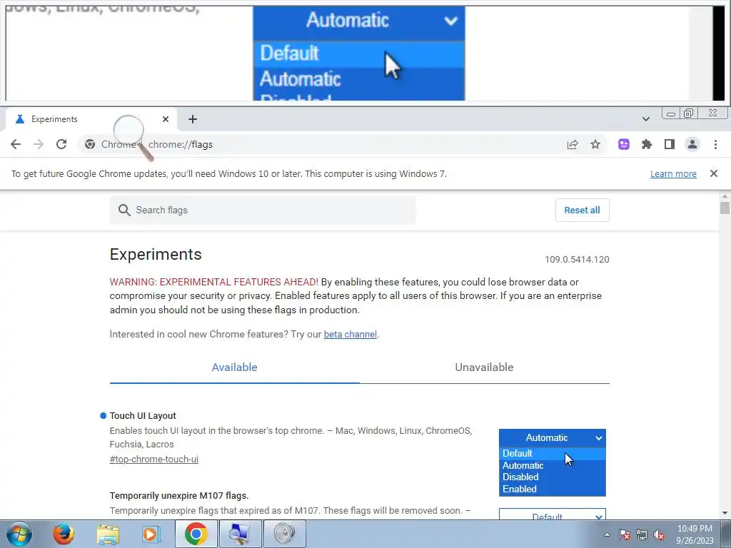Image resolution: width=731 pixels, height=548 pixels.
Task: Click the Temporarily unexpire M107 flags heading
Action: (179, 495)
